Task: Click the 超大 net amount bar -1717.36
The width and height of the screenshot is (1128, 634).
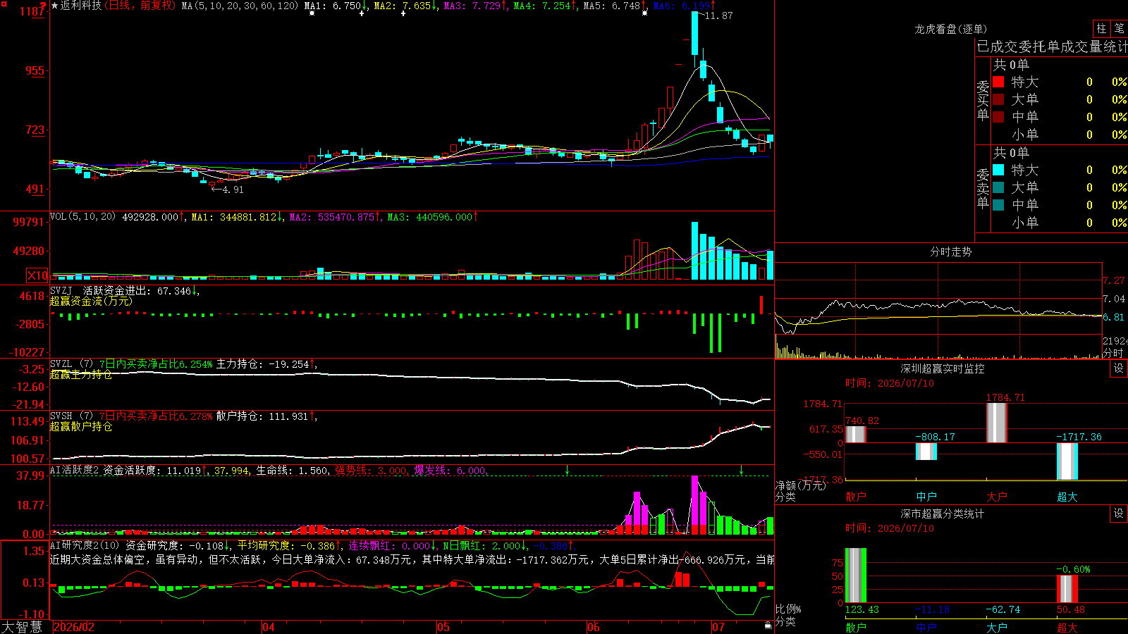Action: 1067,461
